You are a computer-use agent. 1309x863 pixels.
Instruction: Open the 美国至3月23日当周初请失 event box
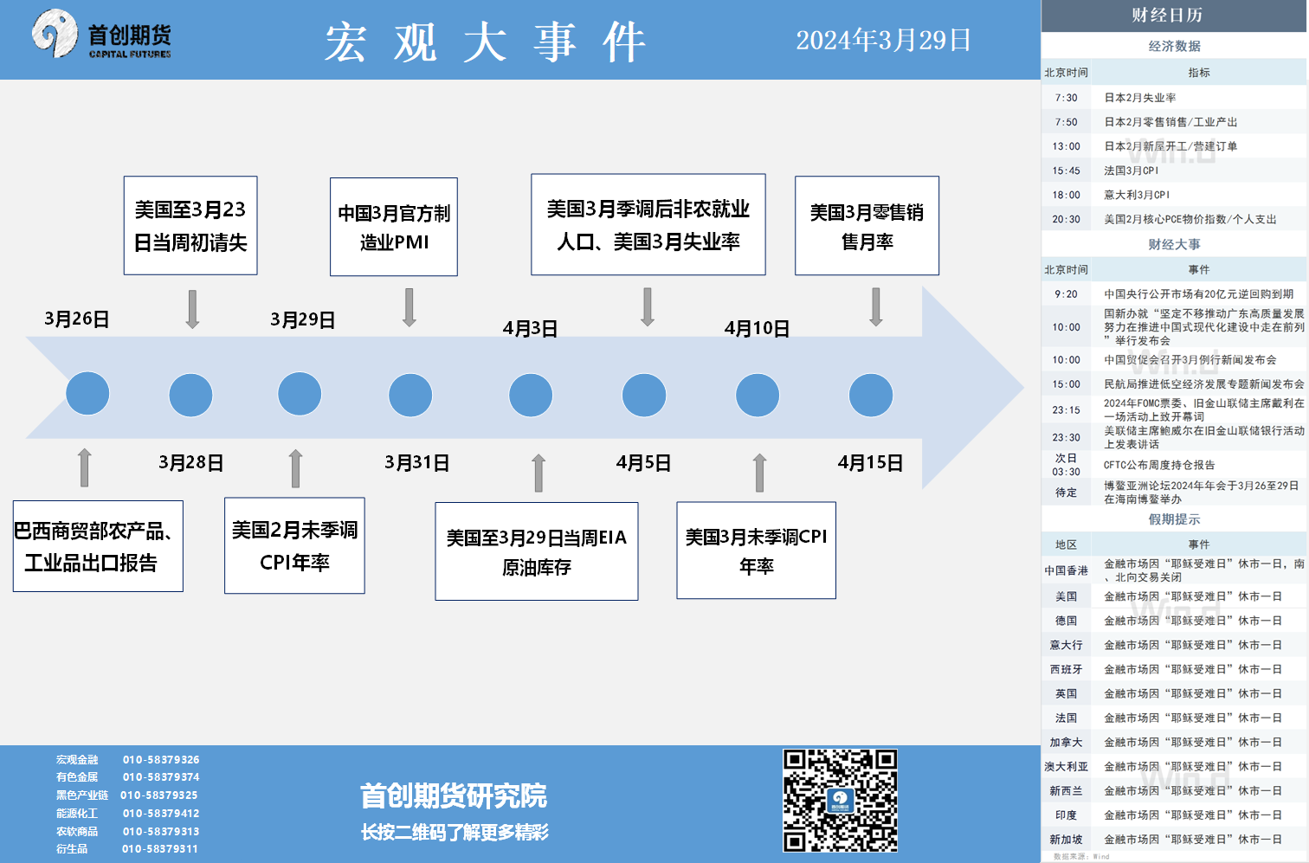pyautogui.click(x=190, y=226)
